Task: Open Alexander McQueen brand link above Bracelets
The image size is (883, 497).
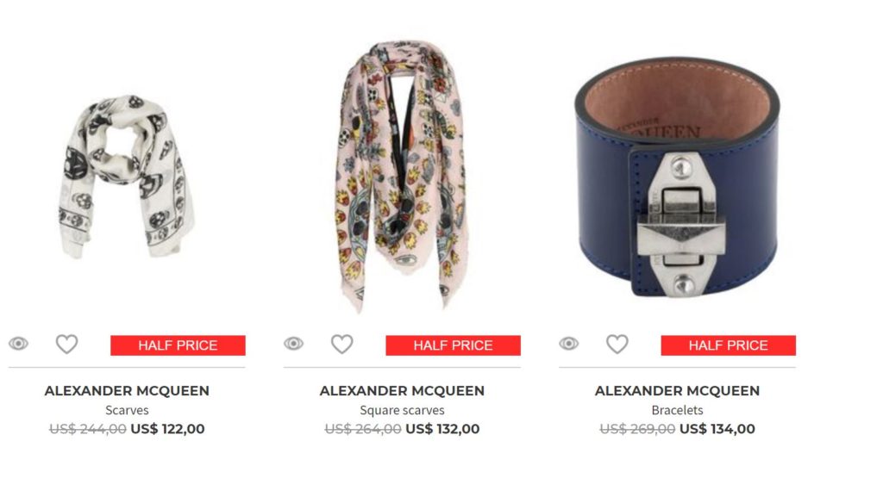Action: [678, 391]
